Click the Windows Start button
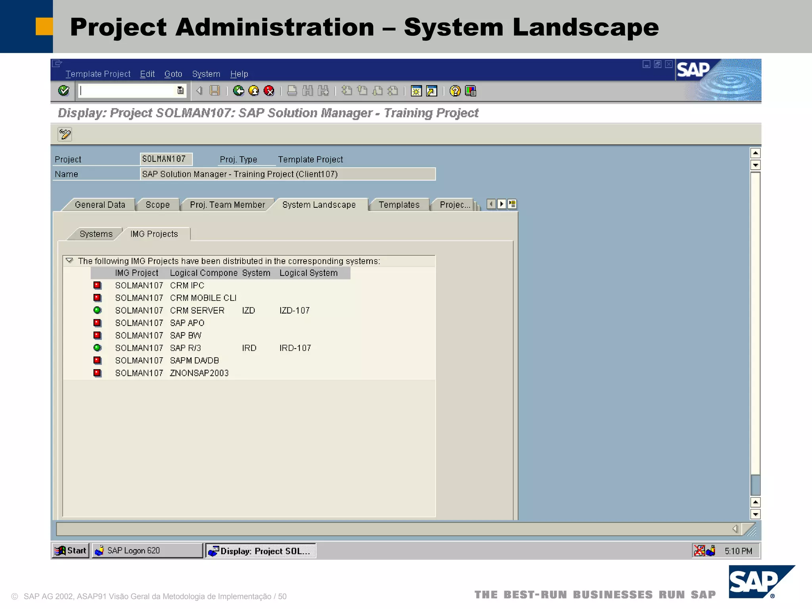This screenshot has width=812, height=609. click(71, 550)
